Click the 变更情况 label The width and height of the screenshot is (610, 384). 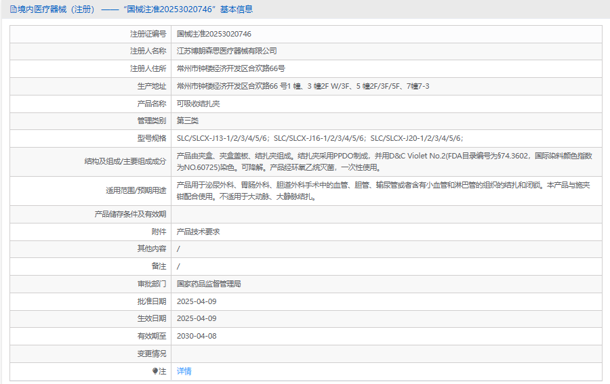pos(152,354)
